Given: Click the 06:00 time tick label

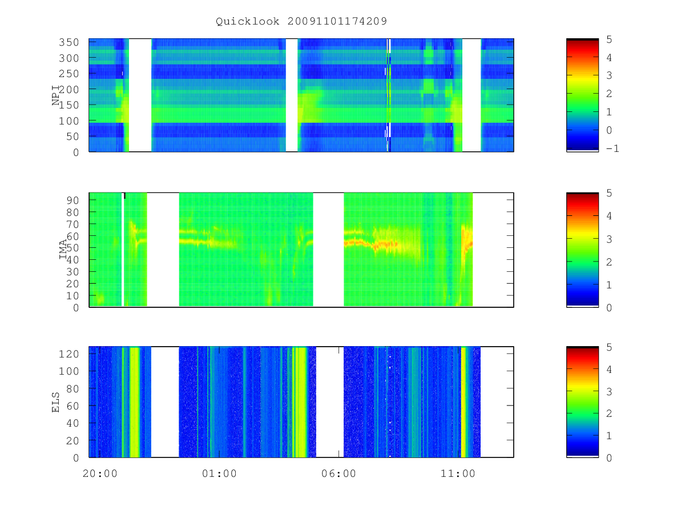Looking at the screenshot, I should click(x=339, y=473).
